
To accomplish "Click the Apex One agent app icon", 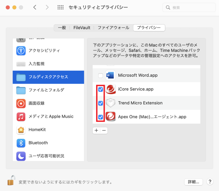I will coord(110,117).
